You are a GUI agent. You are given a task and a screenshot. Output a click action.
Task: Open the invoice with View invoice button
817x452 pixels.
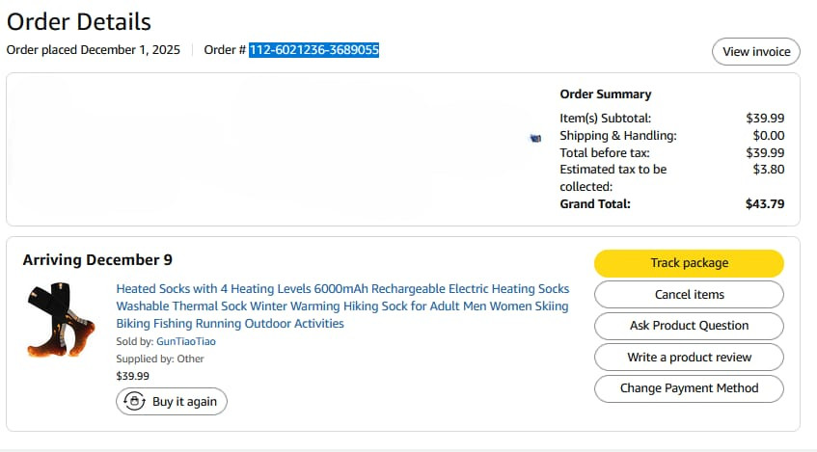pos(756,51)
